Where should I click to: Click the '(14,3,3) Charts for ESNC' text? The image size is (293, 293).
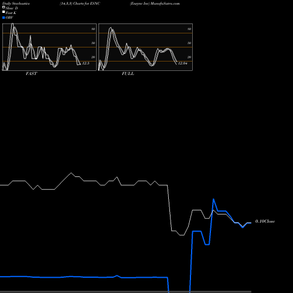[80, 4]
